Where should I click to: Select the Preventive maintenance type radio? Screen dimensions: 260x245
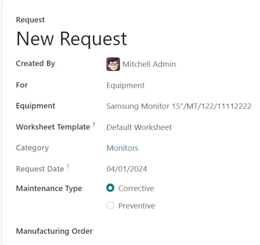(110, 206)
